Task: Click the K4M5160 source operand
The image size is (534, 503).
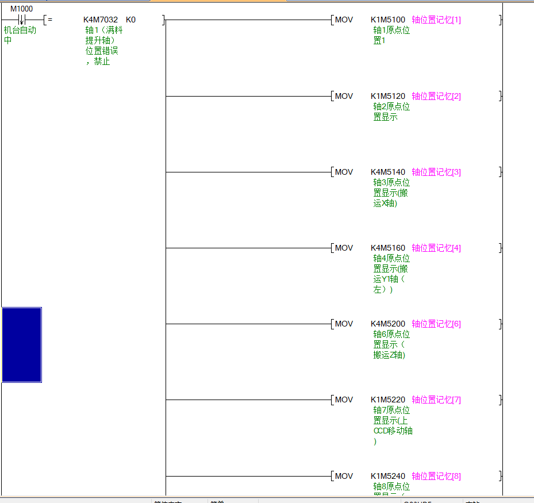Action: pyautogui.click(x=388, y=248)
